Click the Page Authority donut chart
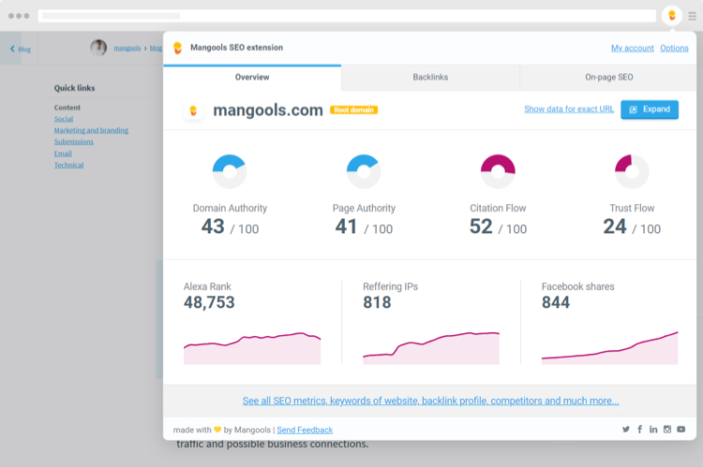The width and height of the screenshot is (703, 467). click(364, 171)
